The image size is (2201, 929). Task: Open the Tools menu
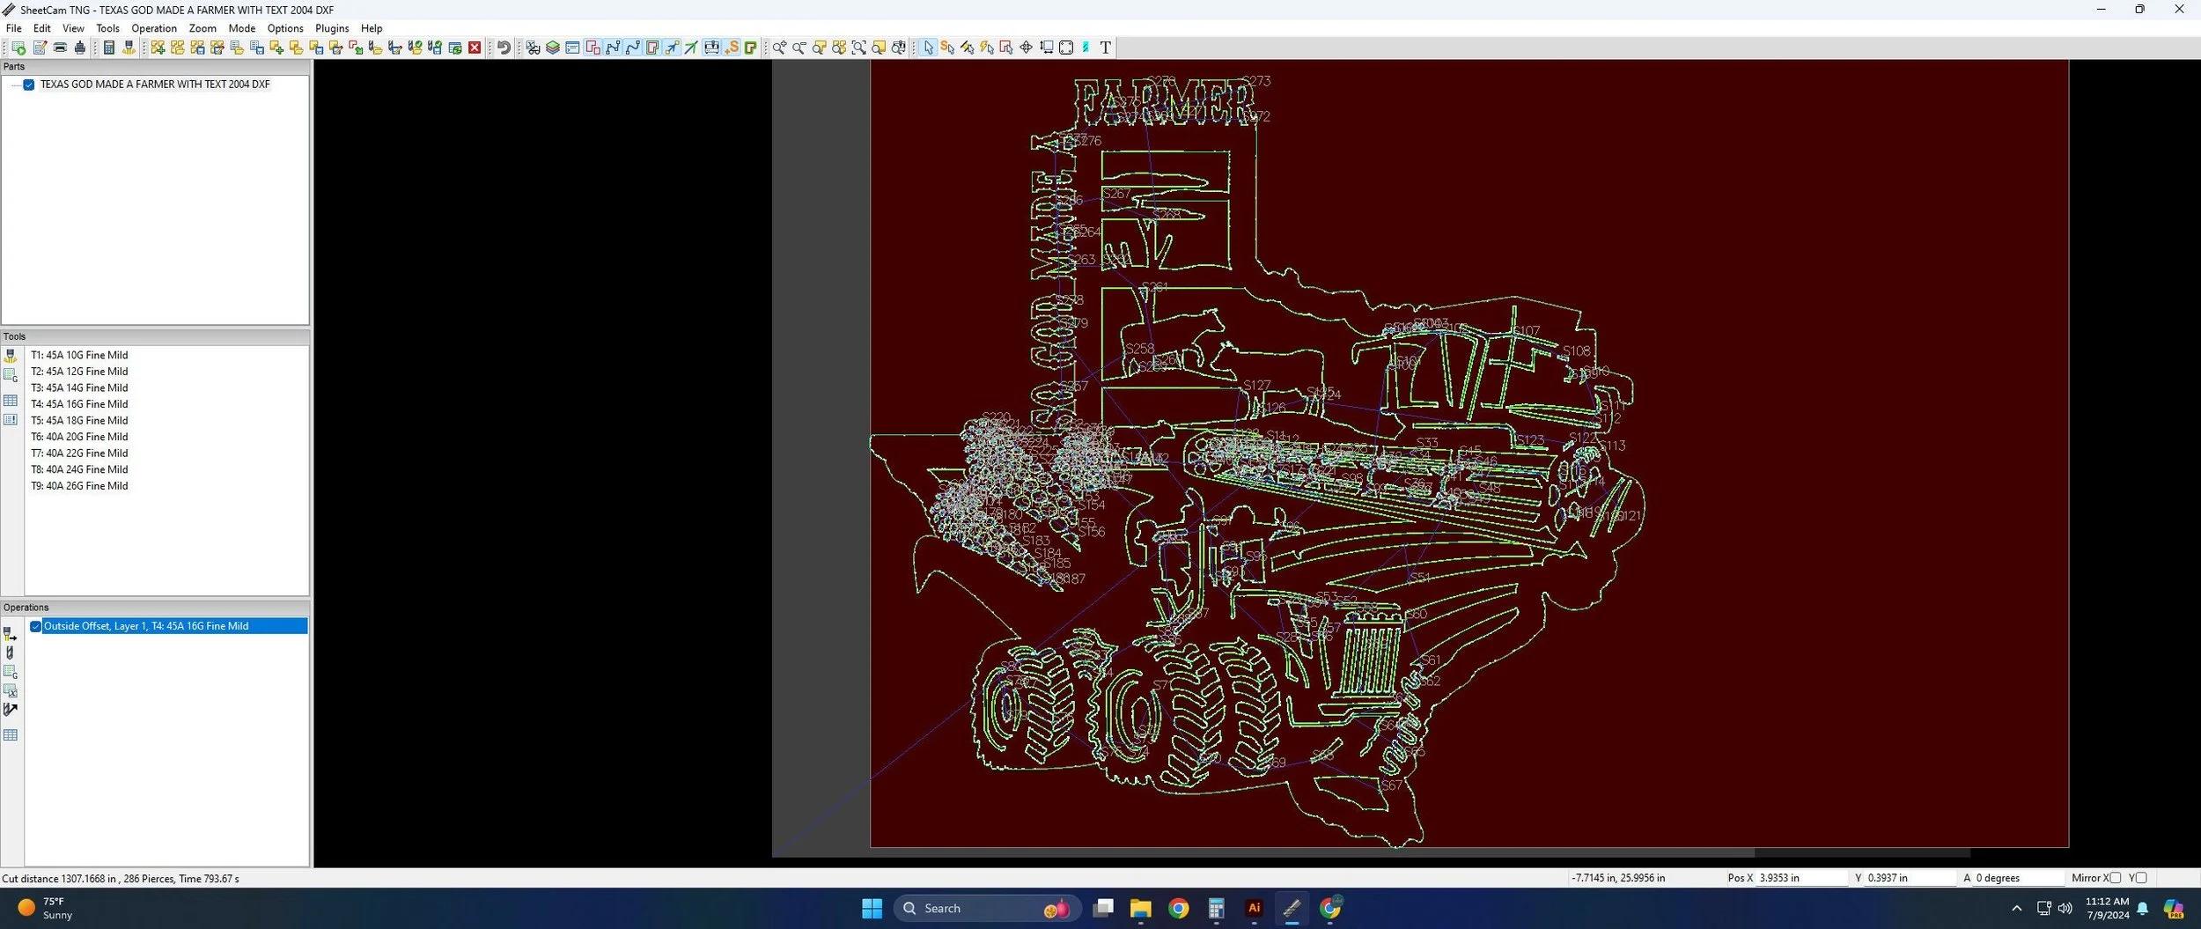107,28
